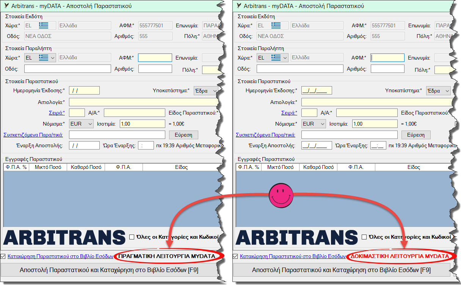Select the 'Είδος' column header in right window
Image resolution: width=461 pixels, height=285 pixels.
click(414, 167)
